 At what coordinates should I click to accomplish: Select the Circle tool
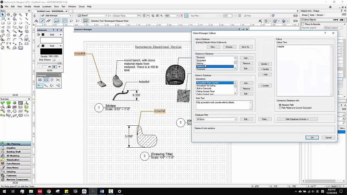tap(15, 23)
